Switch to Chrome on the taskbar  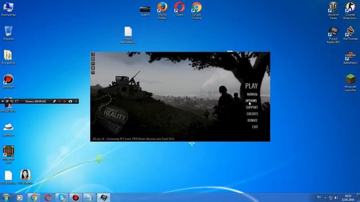point(34,198)
